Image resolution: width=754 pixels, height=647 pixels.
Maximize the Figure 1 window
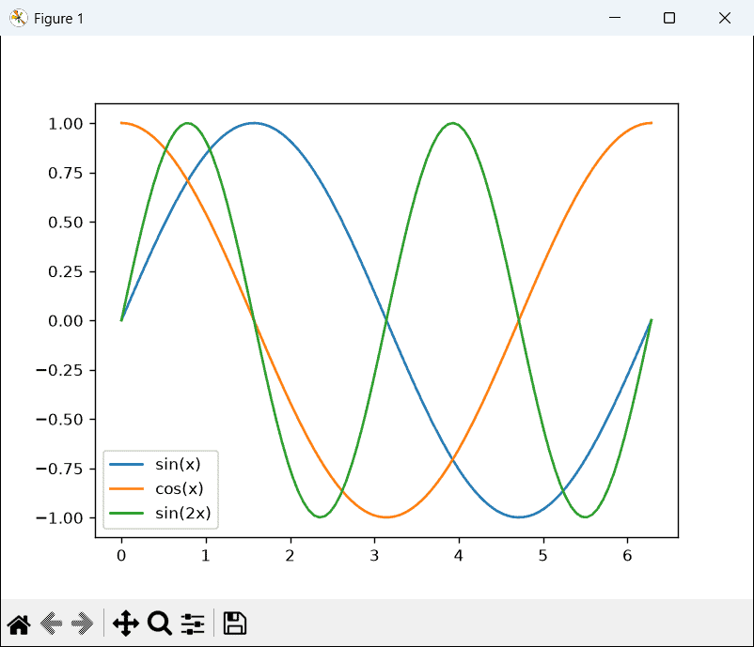pos(669,18)
